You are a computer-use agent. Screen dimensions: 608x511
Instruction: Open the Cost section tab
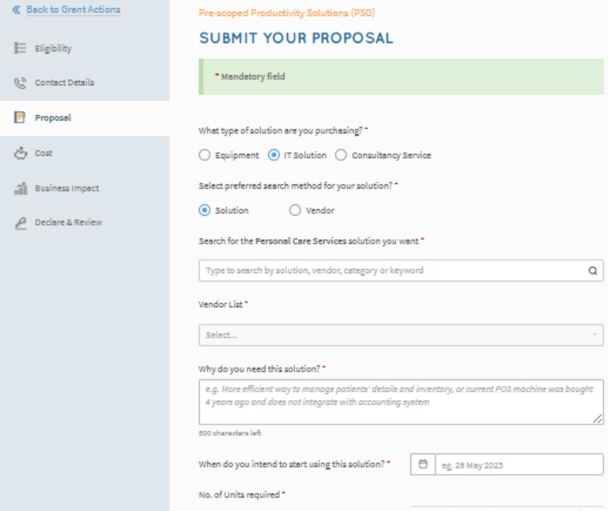point(44,153)
